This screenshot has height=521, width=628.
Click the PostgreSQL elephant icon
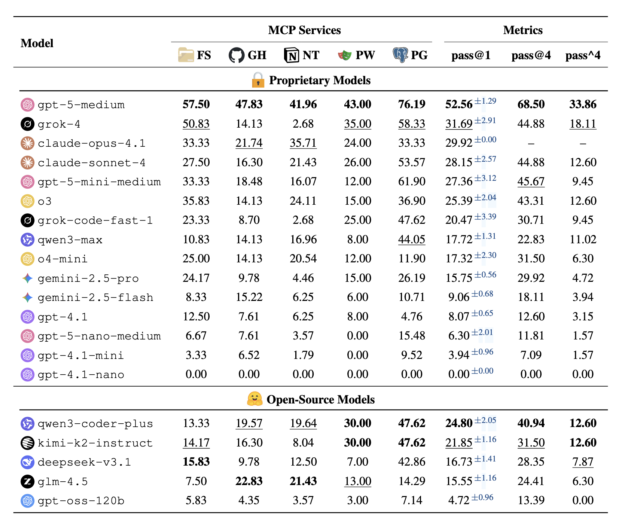point(400,55)
